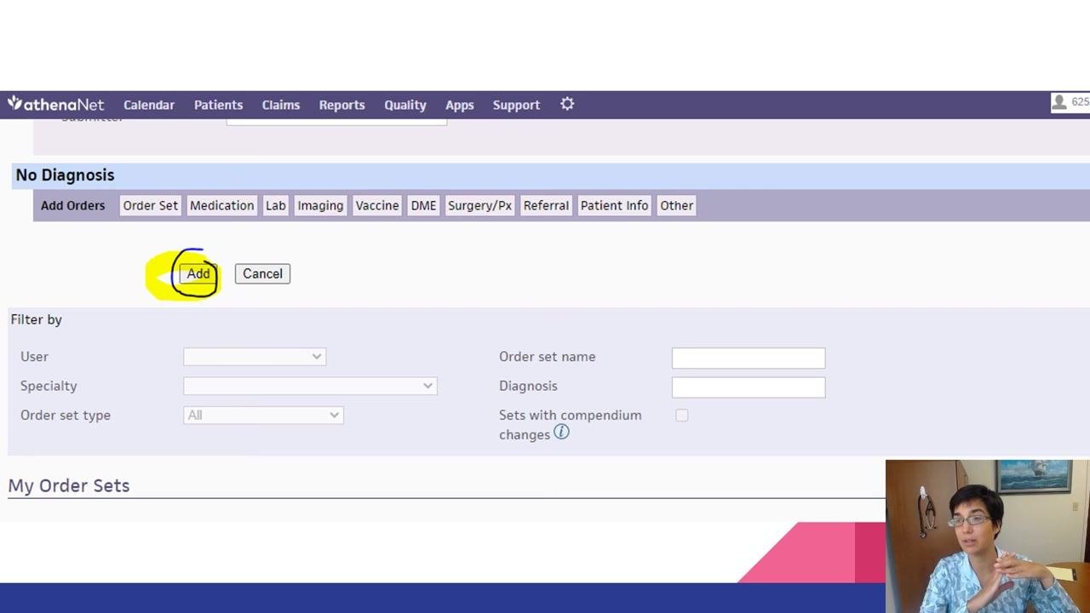The height and width of the screenshot is (613, 1090).
Task: Open the Order set type dropdown
Action: pyautogui.click(x=263, y=415)
